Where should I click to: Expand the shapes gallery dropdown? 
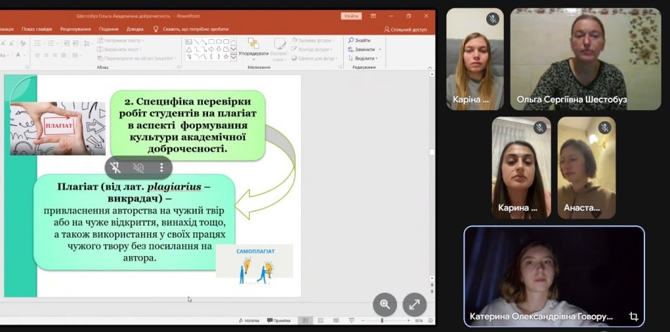[x=234, y=57]
